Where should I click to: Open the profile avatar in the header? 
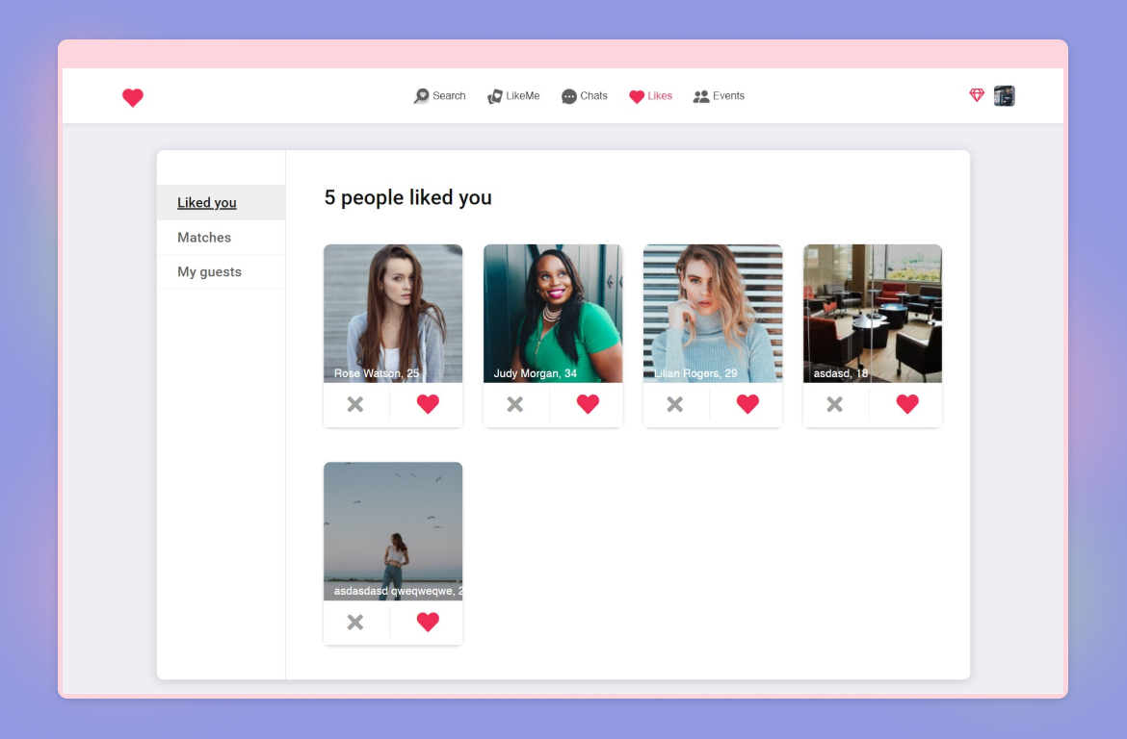[x=1004, y=95]
